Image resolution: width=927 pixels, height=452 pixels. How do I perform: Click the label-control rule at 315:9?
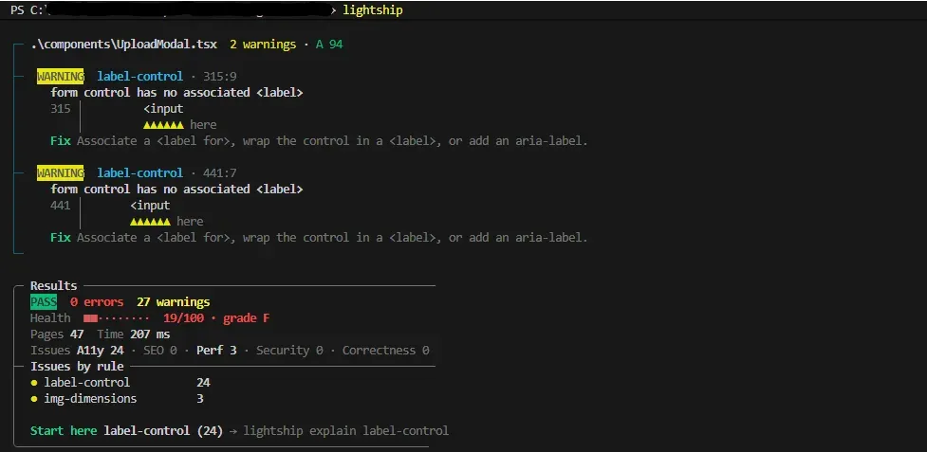(140, 76)
